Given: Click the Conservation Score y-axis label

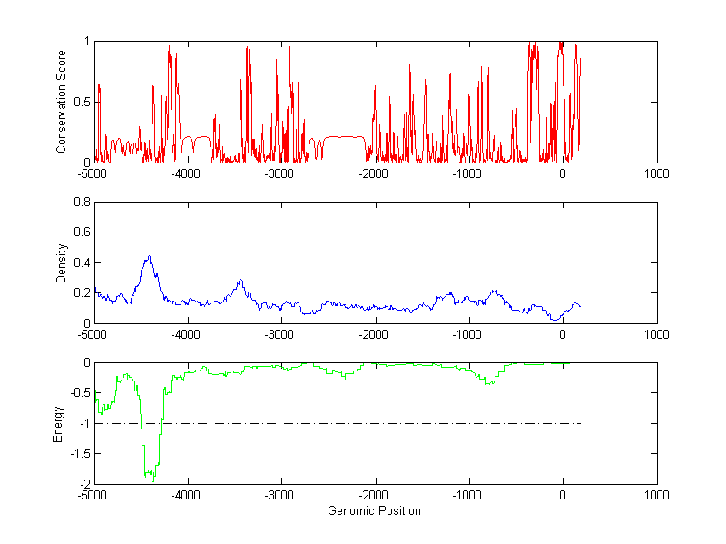Looking at the screenshot, I should point(62,102).
